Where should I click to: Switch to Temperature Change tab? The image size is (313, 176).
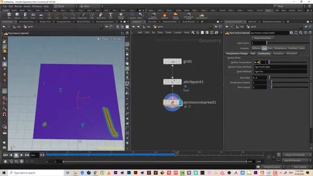[x=237, y=53]
